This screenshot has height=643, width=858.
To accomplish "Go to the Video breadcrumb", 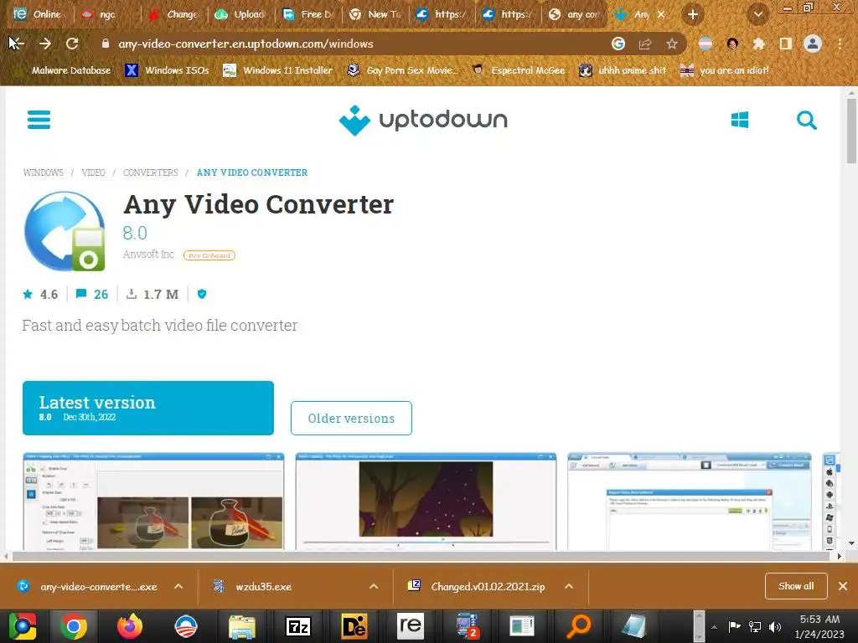I will tap(94, 172).
